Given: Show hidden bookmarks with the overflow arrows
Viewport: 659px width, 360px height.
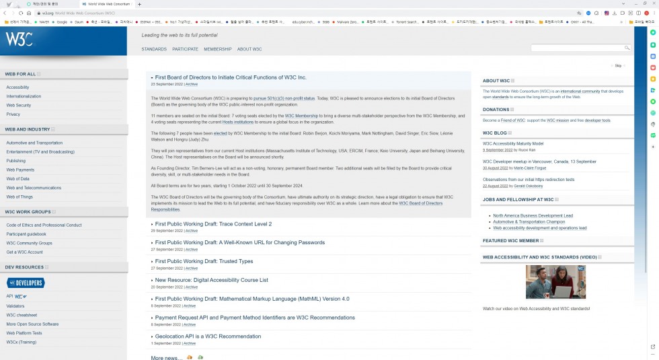Looking at the screenshot, I should (621, 22).
